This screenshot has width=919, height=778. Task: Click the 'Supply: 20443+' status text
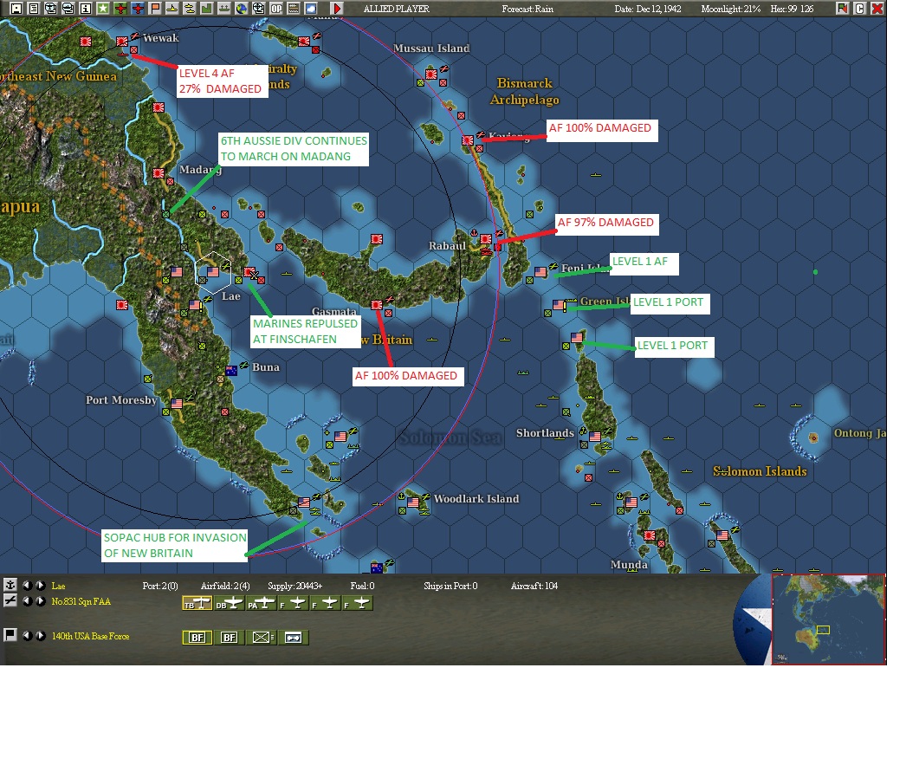(x=294, y=586)
